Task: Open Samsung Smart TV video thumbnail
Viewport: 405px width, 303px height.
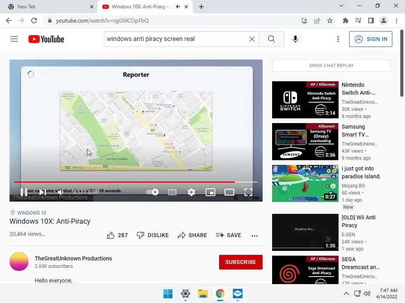Action: (x=305, y=142)
